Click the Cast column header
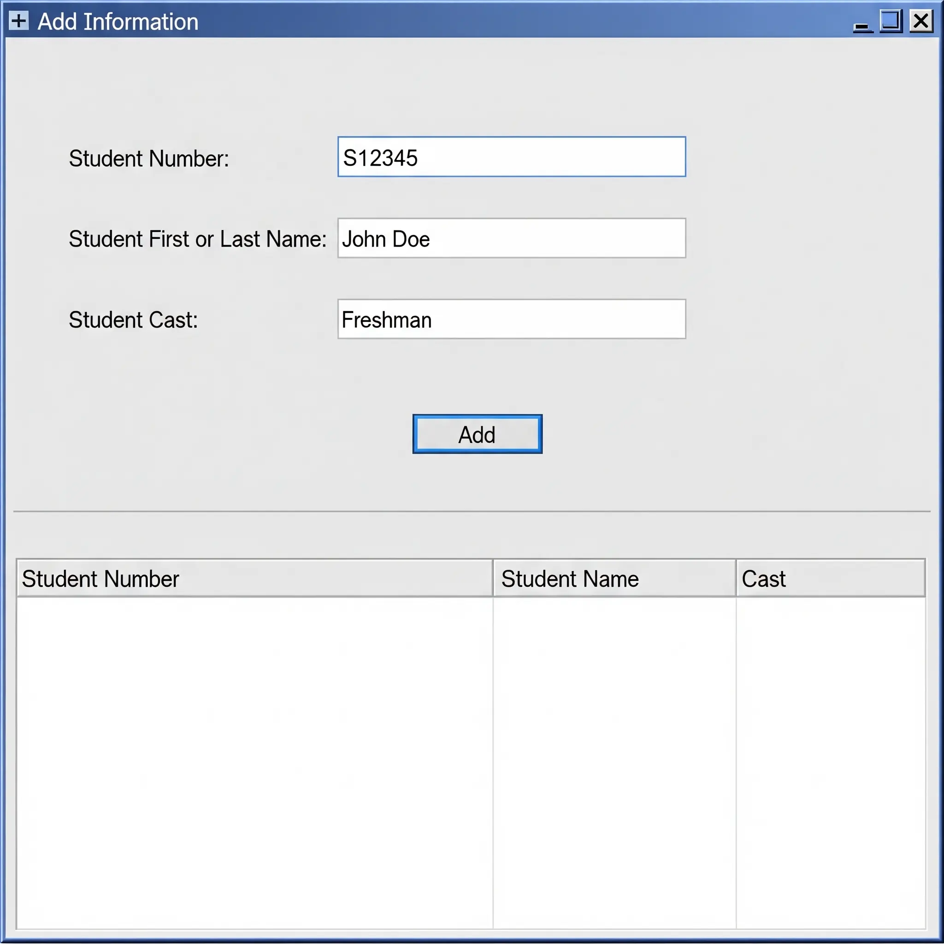The height and width of the screenshot is (944, 944). pos(830,578)
